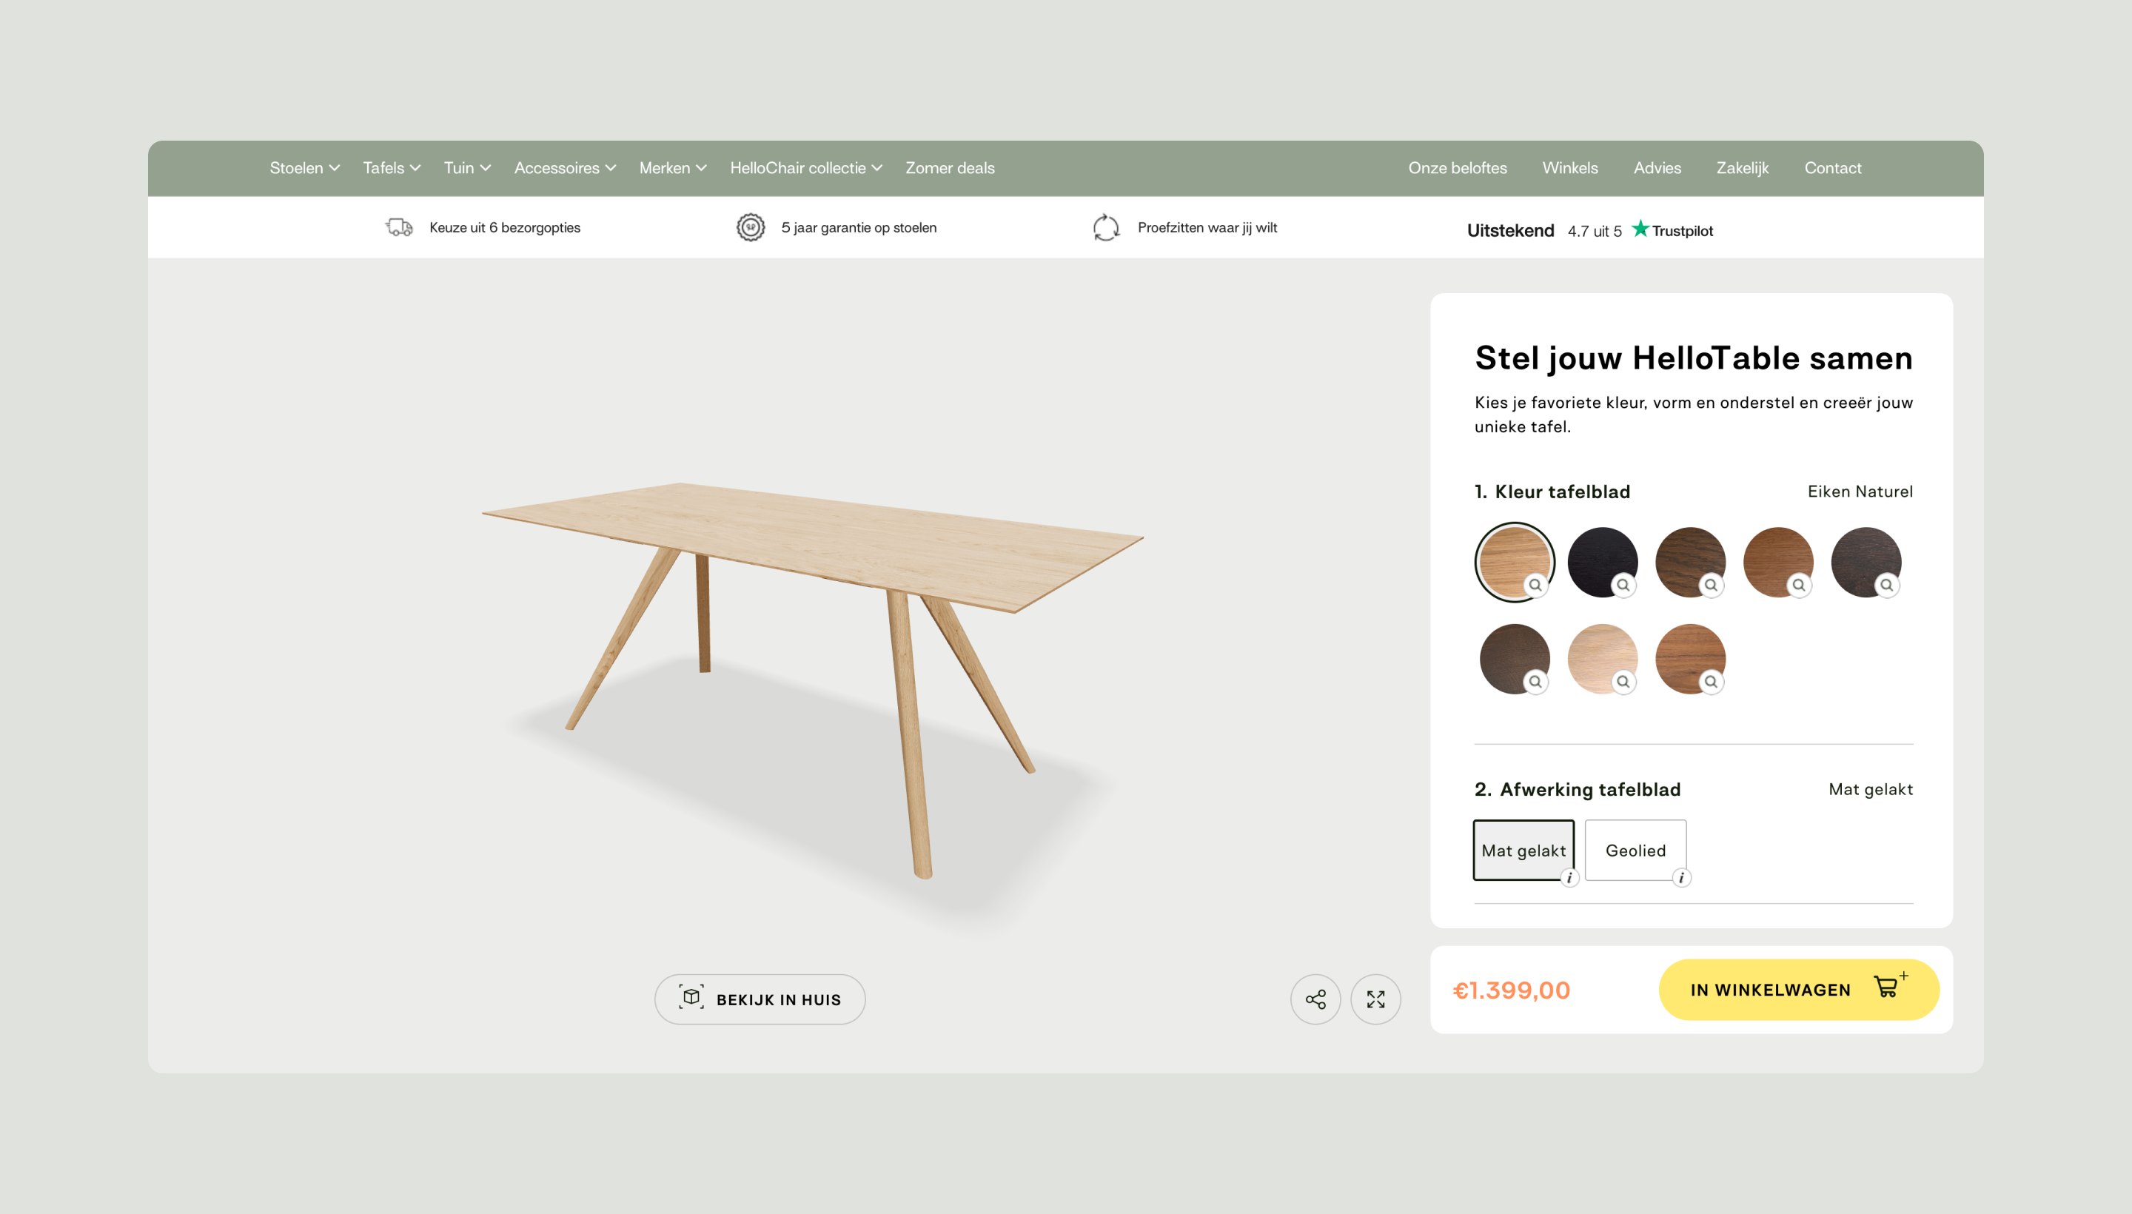The height and width of the screenshot is (1214, 2132).
Task: Expand the Tuin menu
Action: tap(467, 167)
